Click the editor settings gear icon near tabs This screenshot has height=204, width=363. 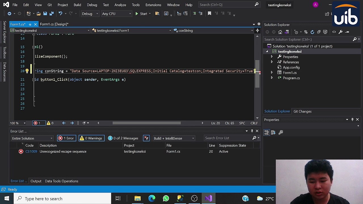[259, 24]
